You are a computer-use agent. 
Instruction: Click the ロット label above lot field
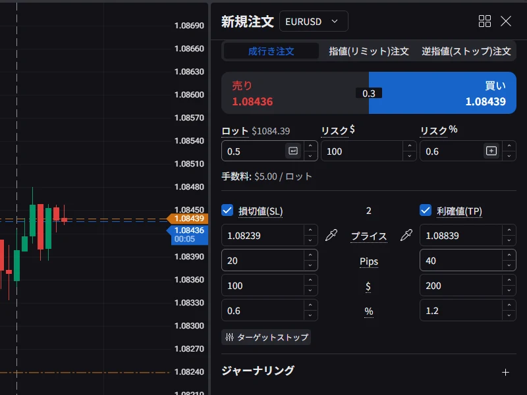[x=235, y=131]
